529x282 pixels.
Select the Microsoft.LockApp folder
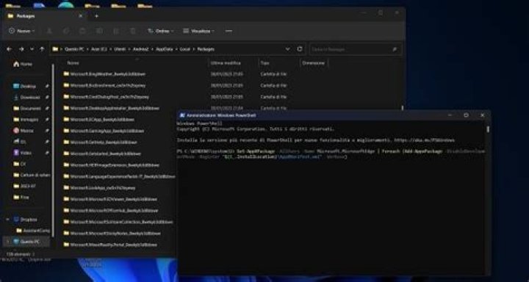pyautogui.click(x=99, y=188)
